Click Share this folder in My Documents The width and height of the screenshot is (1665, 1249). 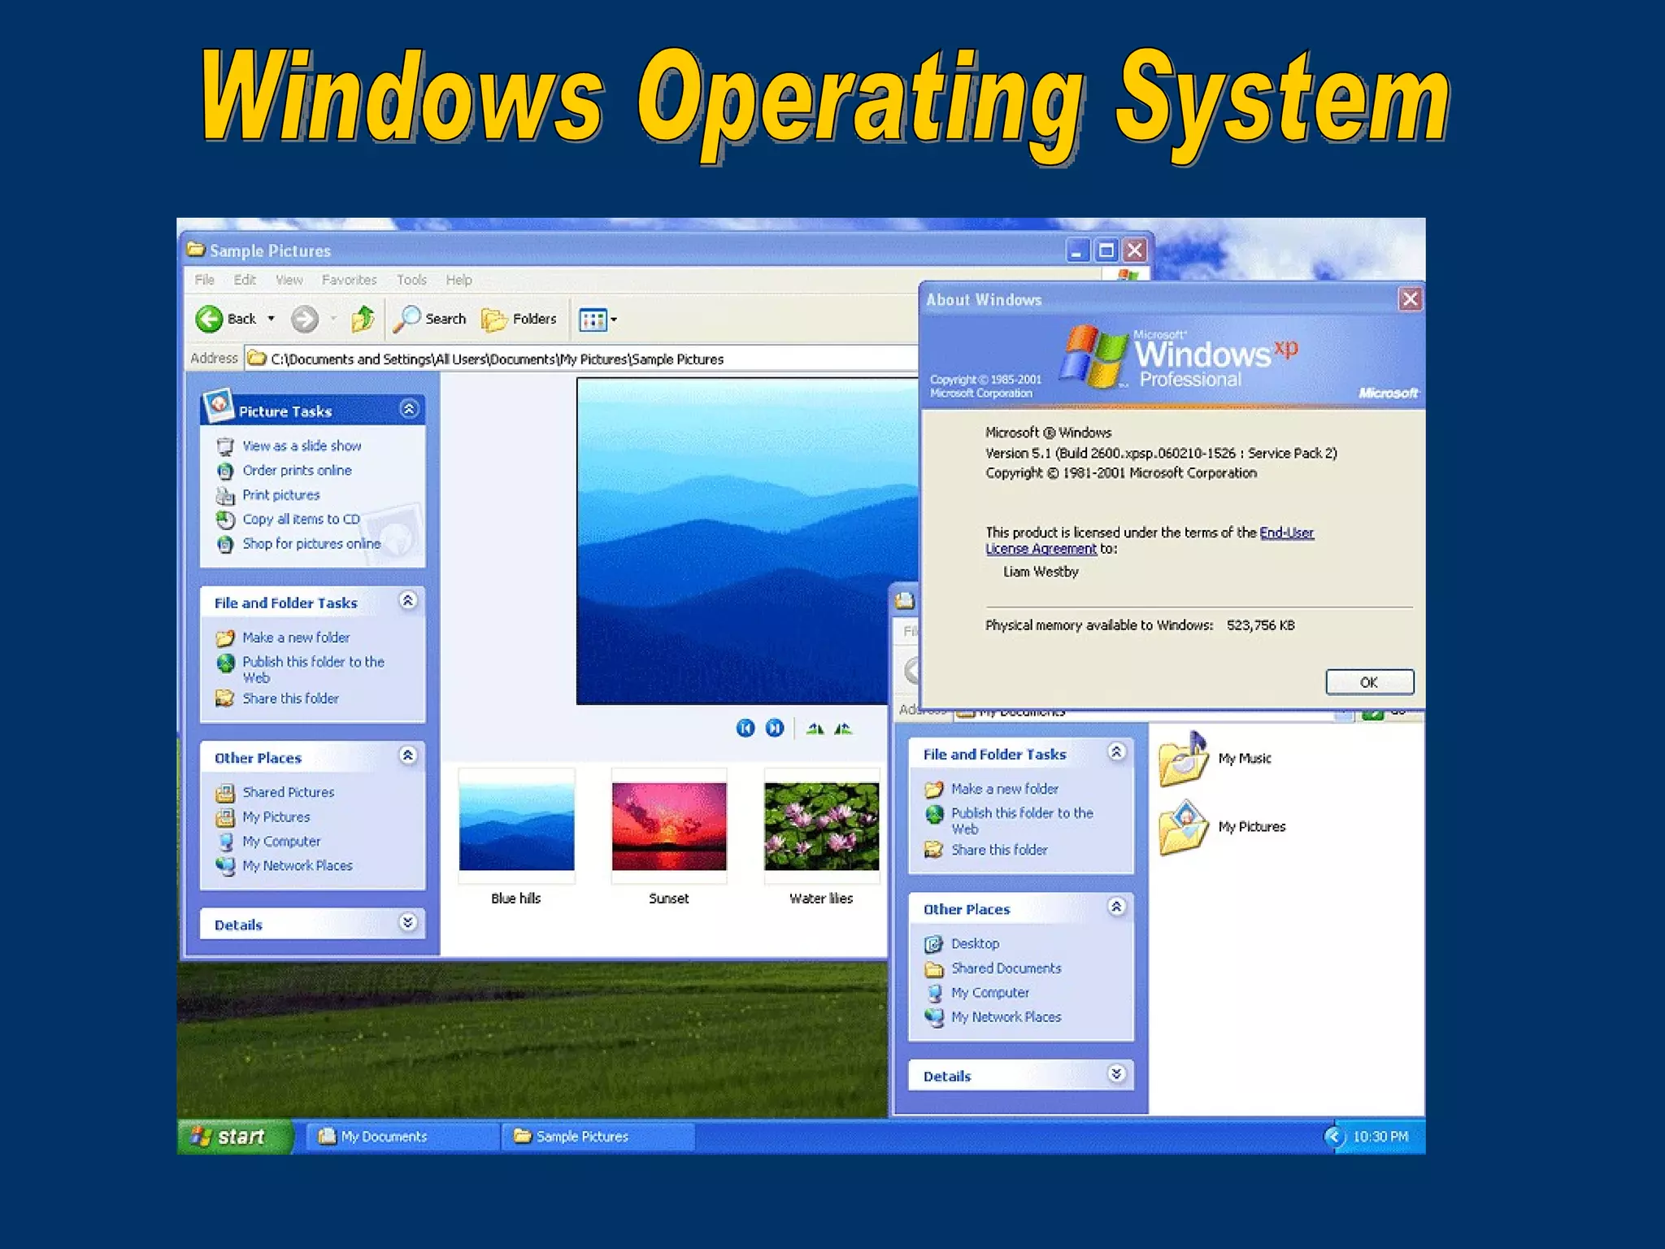point(999,850)
